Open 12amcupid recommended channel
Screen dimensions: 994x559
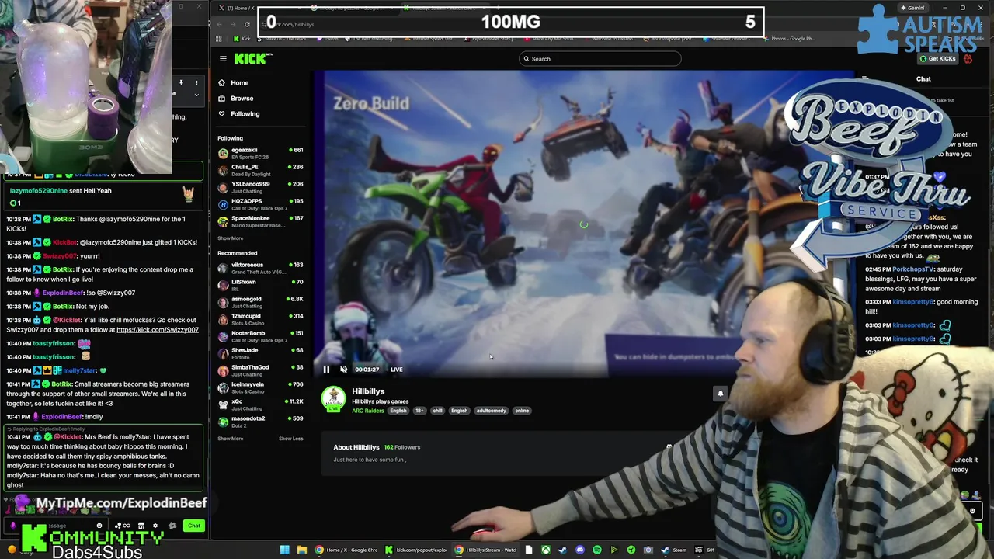point(260,319)
